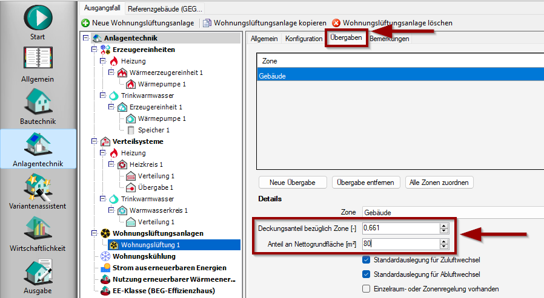544x298 pixels.
Task: Click the Erzeugereinheit 1 water icon
Action: (x=122, y=108)
